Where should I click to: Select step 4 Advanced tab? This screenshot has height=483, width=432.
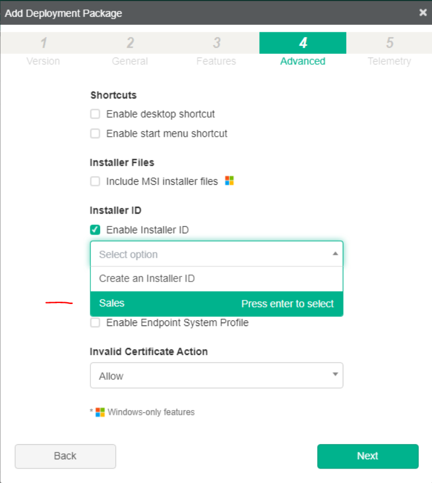tap(302, 50)
